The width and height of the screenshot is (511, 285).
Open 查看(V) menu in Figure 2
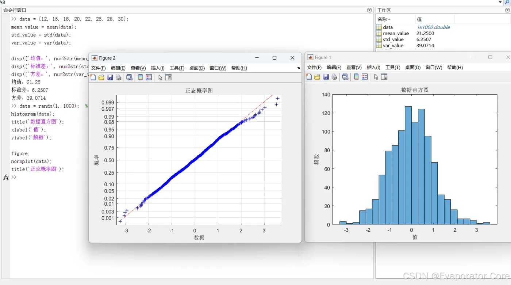(138, 68)
